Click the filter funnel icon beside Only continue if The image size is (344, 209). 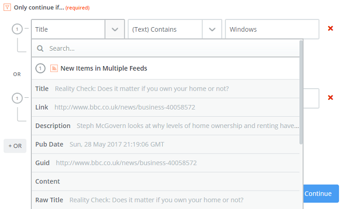click(x=7, y=8)
